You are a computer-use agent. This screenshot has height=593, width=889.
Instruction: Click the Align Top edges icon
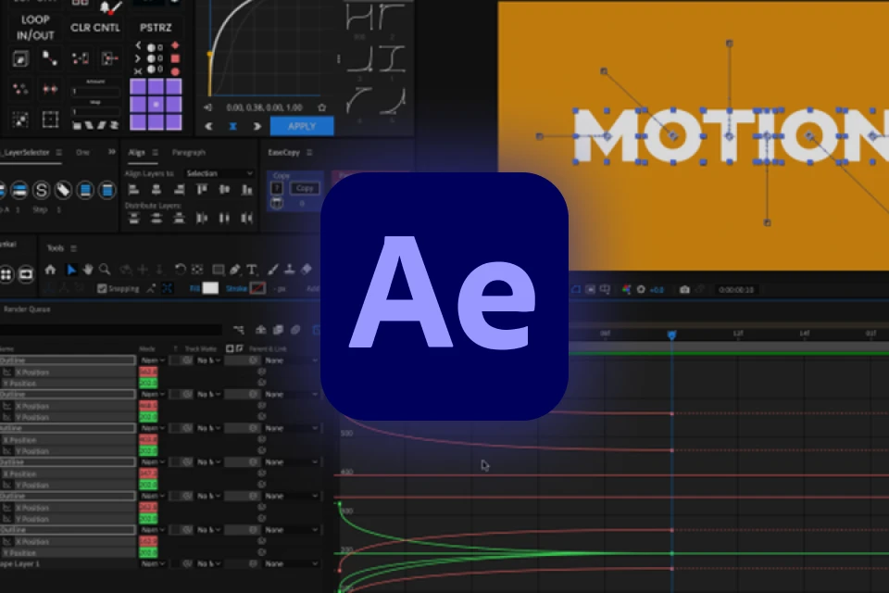click(202, 190)
